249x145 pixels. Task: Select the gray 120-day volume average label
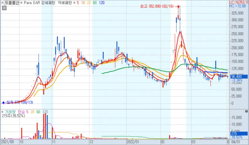point(45,112)
